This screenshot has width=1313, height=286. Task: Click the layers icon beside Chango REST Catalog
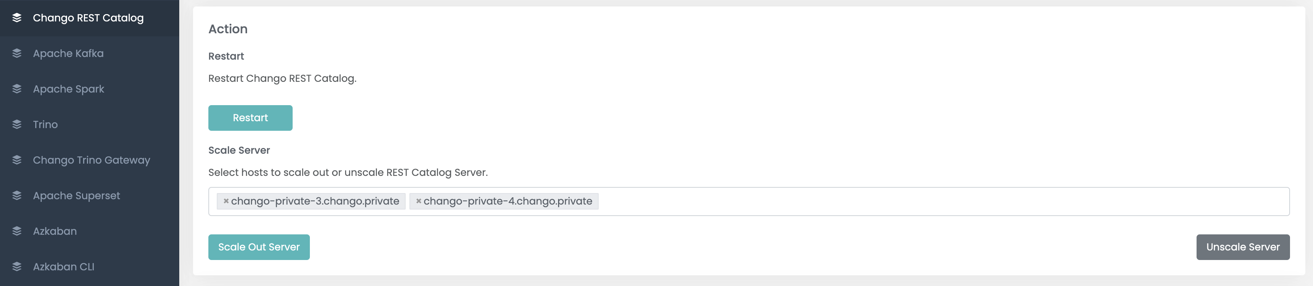17,18
